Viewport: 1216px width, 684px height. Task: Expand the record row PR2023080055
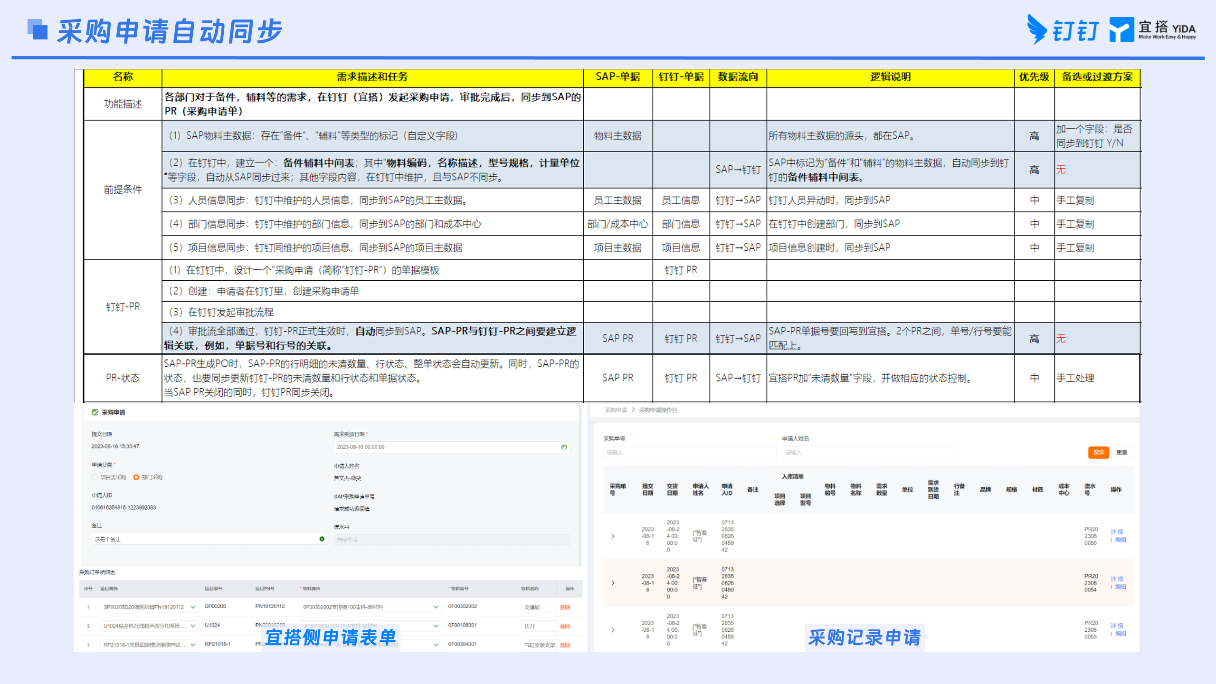(613, 536)
